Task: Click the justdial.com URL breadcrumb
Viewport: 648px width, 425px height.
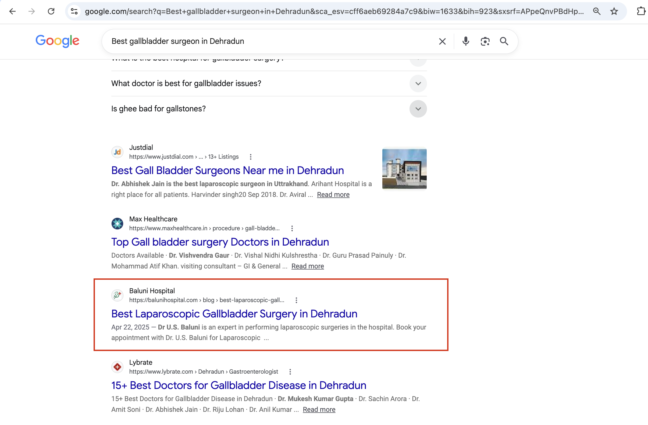Action: pos(184,157)
